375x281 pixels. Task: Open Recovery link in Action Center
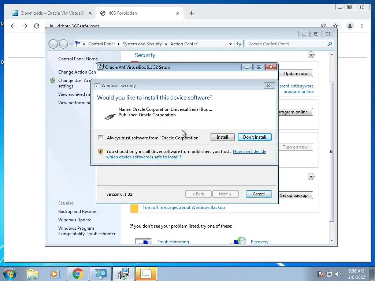tap(260, 241)
